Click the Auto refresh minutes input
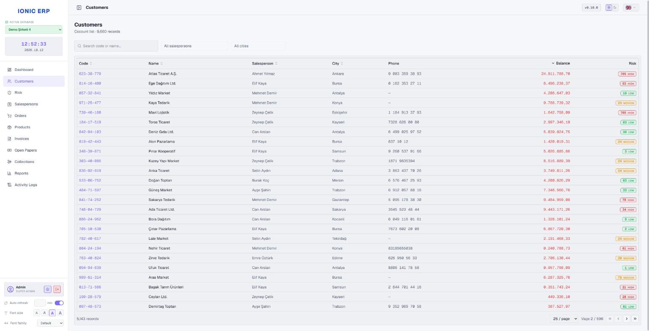Screen dimensions: 649x331 point(40,303)
